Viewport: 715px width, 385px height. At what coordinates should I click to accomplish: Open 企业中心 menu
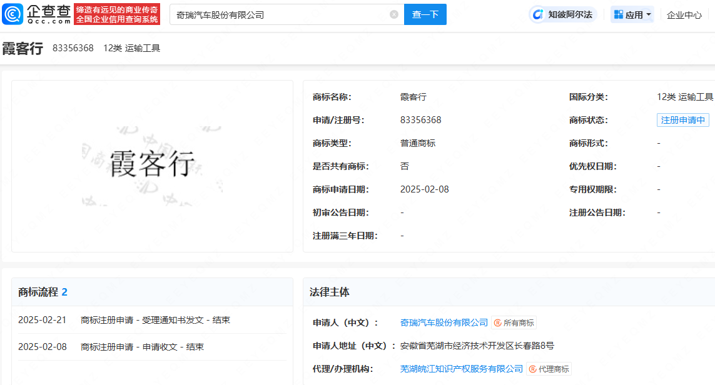coord(684,15)
